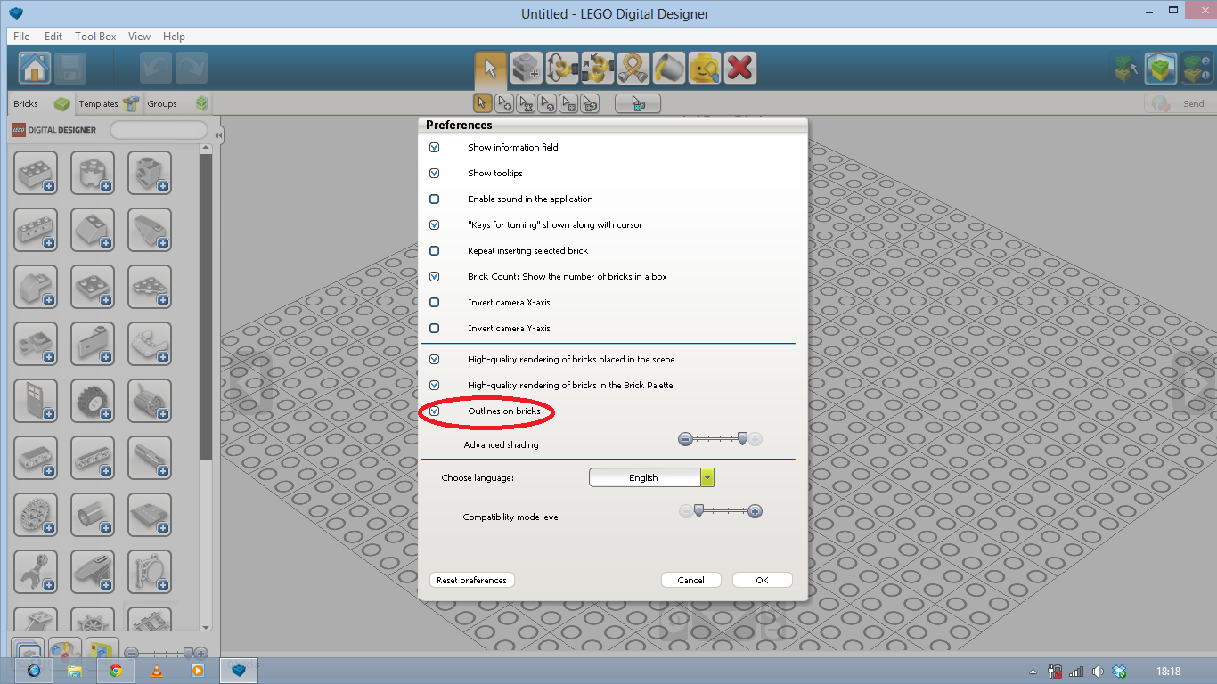Viewport: 1217px width, 684px height.
Task: Open the Tool Box menu
Action: click(95, 37)
